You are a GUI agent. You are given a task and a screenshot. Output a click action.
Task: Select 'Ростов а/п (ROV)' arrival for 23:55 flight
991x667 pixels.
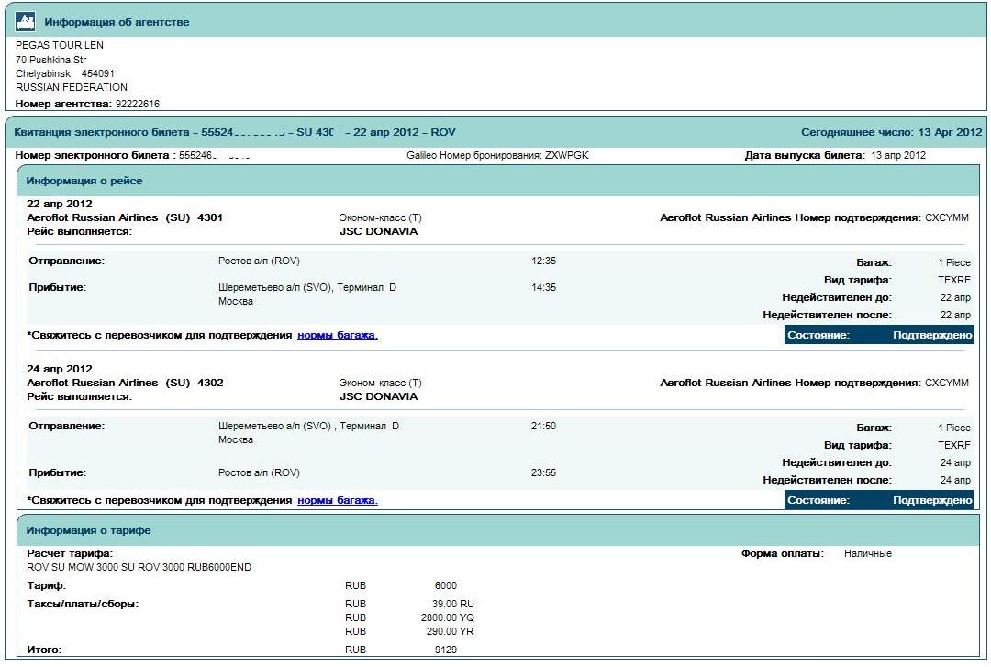pos(259,472)
